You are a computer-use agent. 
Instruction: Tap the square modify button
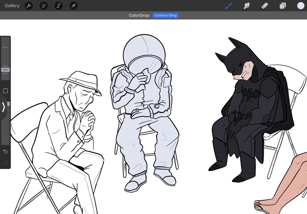click(x=6, y=91)
